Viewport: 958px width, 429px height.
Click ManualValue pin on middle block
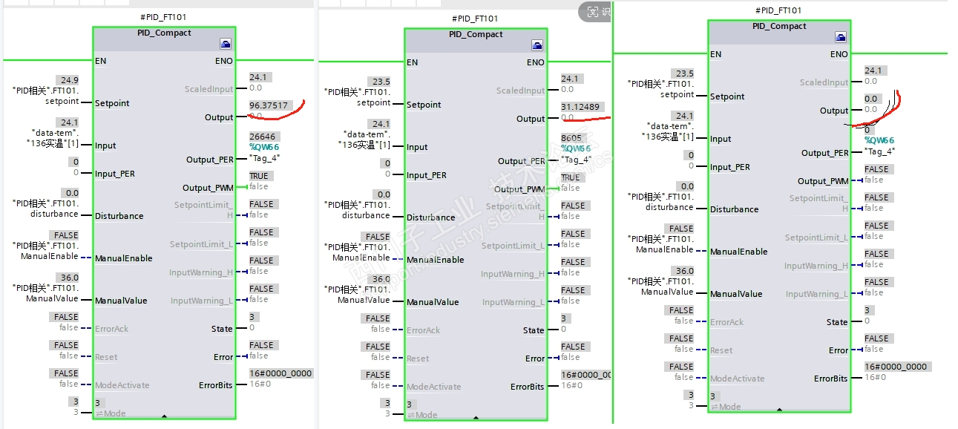[x=433, y=302]
